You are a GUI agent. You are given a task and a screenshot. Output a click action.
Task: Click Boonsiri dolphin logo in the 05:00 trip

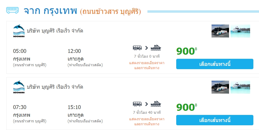(19, 31)
